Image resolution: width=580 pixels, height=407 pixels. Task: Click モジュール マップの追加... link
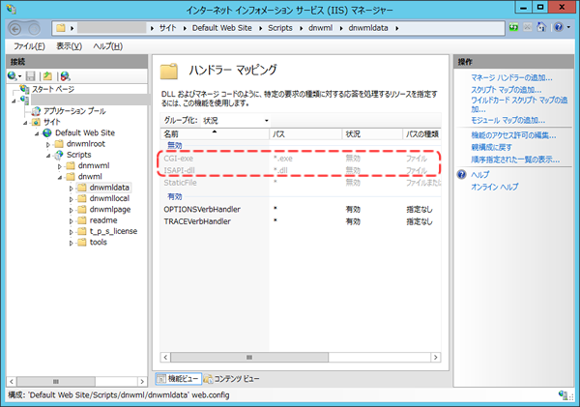507,120
